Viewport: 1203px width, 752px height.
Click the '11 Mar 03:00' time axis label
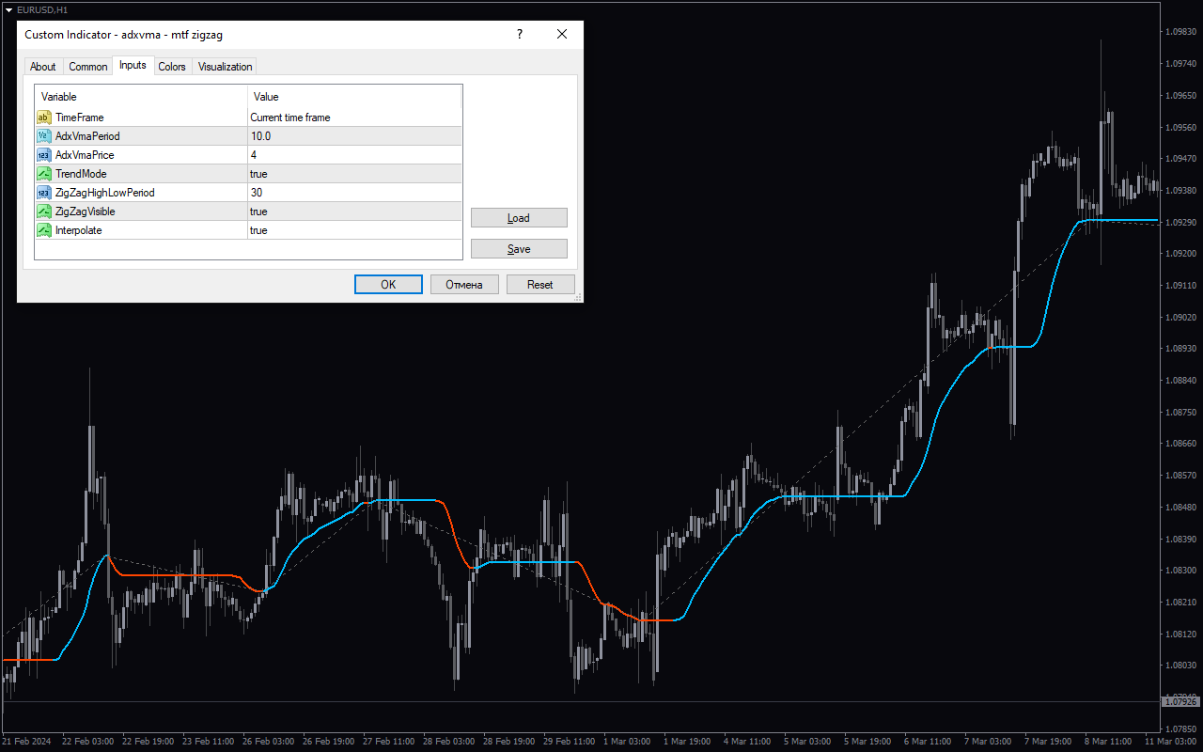click(x=1169, y=742)
